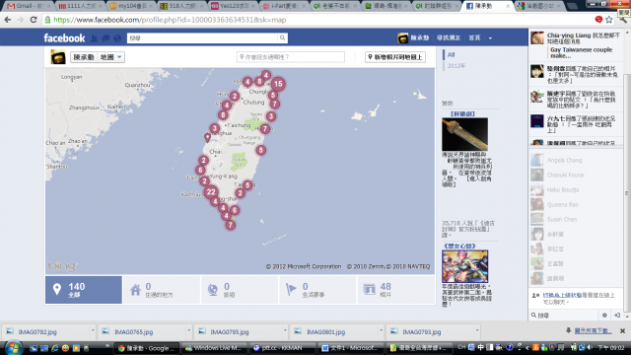This screenshot has width=631, height=355.
Task: Reload the page with refresh icon
Action: tap(34, 20)
